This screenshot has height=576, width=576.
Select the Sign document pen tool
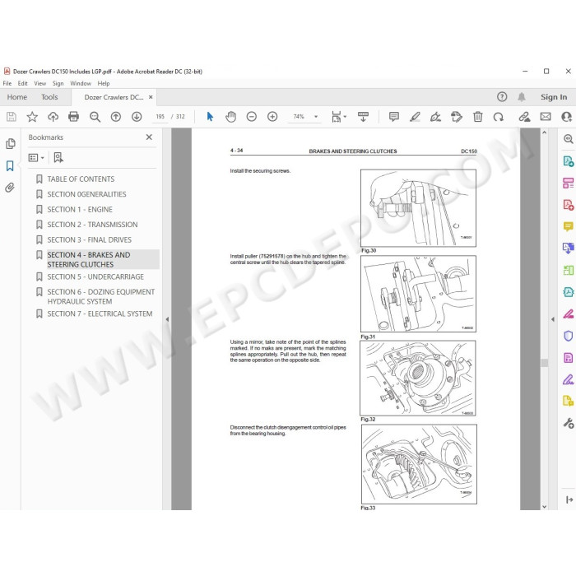point(435,117)
